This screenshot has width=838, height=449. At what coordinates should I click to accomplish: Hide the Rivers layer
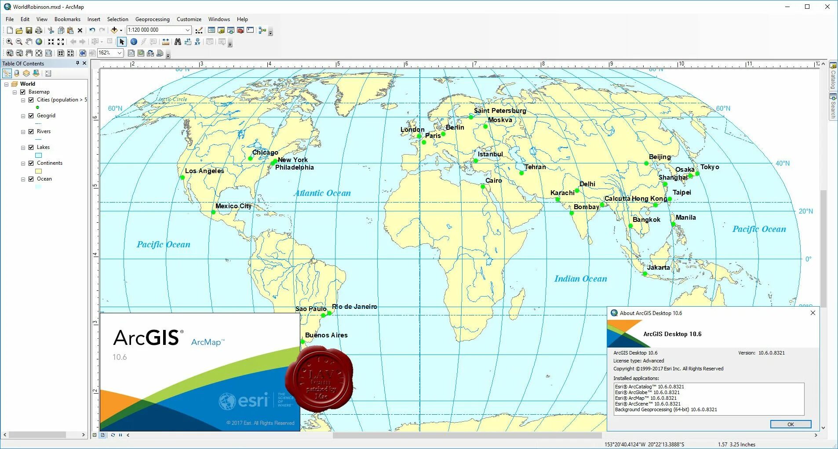tap(31, 131)
